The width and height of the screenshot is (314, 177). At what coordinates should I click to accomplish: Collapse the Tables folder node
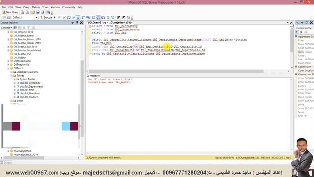click(x=11, y=75)
